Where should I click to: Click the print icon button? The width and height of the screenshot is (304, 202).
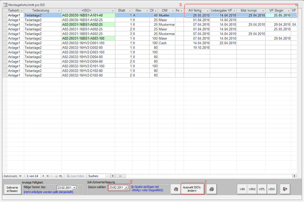click(x=212, y=189)
